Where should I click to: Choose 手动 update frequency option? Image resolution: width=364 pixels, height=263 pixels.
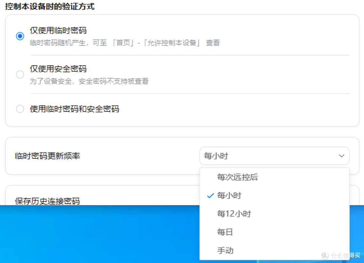point(274,251)
